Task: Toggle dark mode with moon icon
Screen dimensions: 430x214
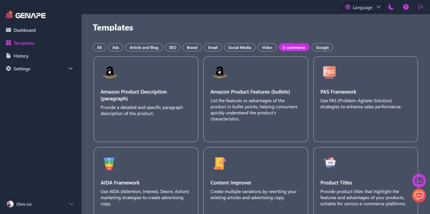Action: click(391, 7)
